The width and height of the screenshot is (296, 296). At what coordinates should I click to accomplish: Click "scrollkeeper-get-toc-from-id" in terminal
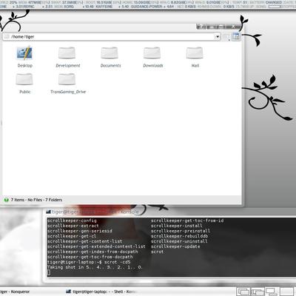[x=187, y=221]
